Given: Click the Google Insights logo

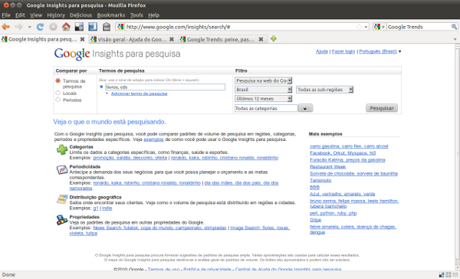Looking at the screenshot, I should coord(117,54).
